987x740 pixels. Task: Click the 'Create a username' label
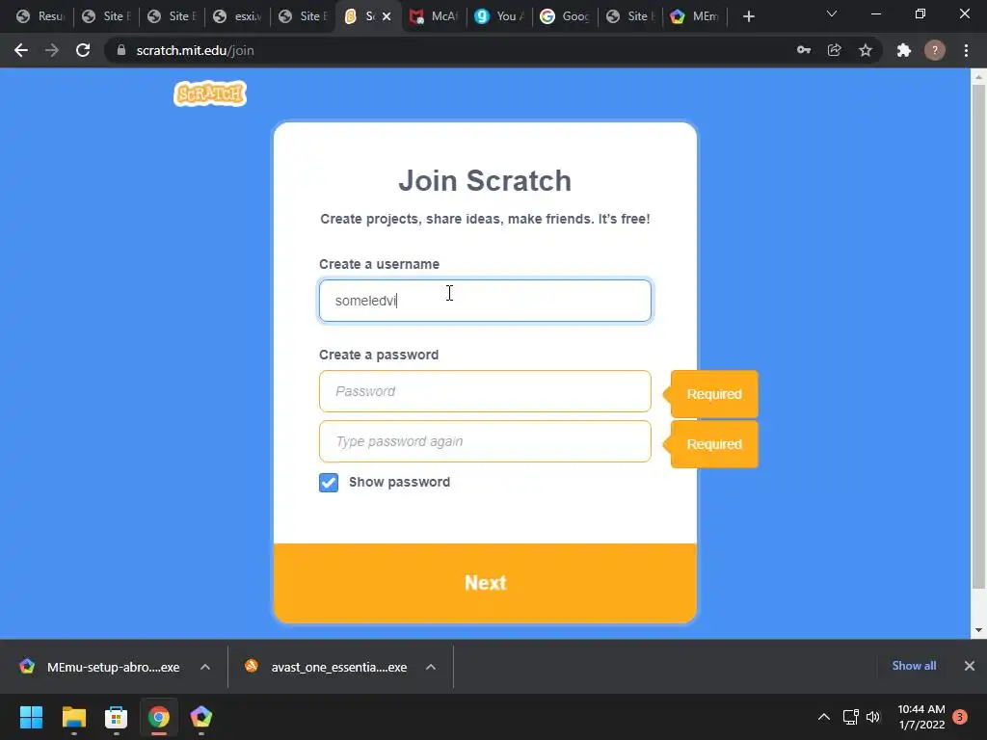coord(379,264)
